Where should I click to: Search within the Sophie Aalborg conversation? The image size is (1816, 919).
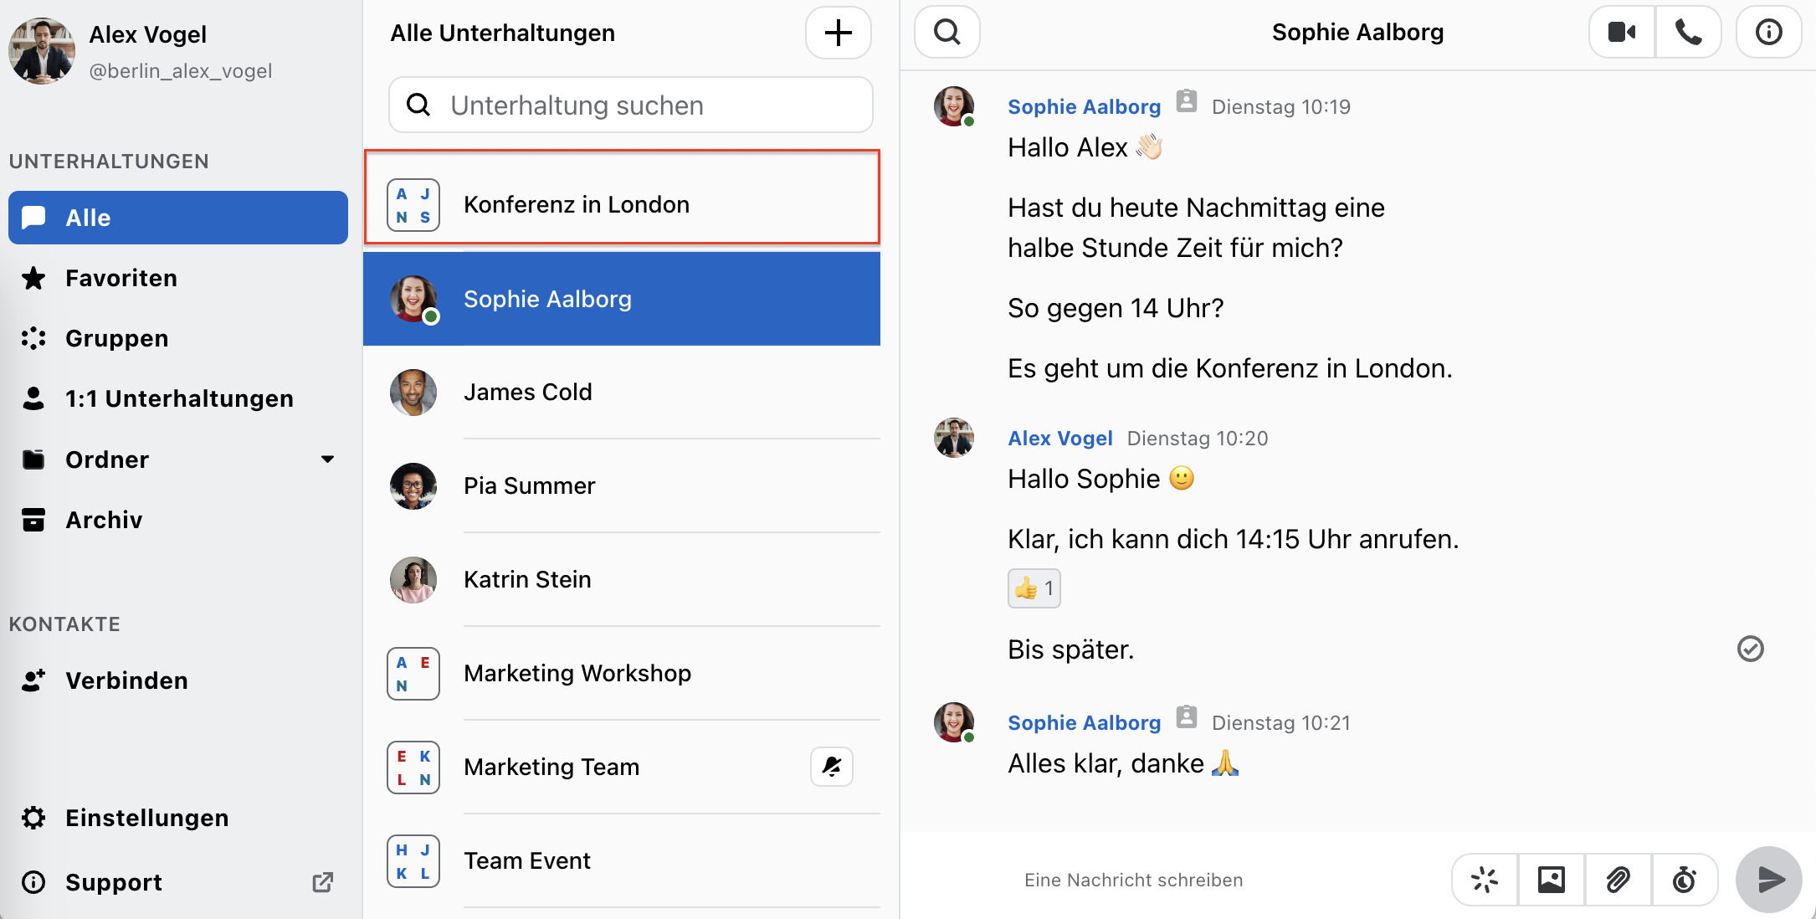click(x=947, y=33)
